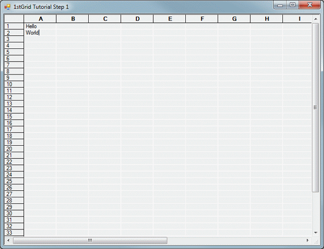Screen dimensions: 324x249
Task: Select row 18 header
Action: pos(14,136)
